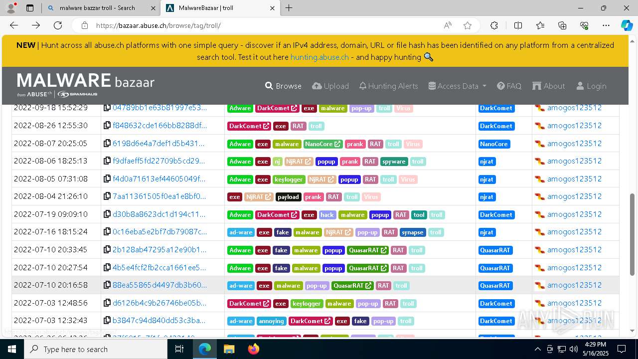Open sample hash d30b8a8623dc1d194c11

click(x=159, y=214)
